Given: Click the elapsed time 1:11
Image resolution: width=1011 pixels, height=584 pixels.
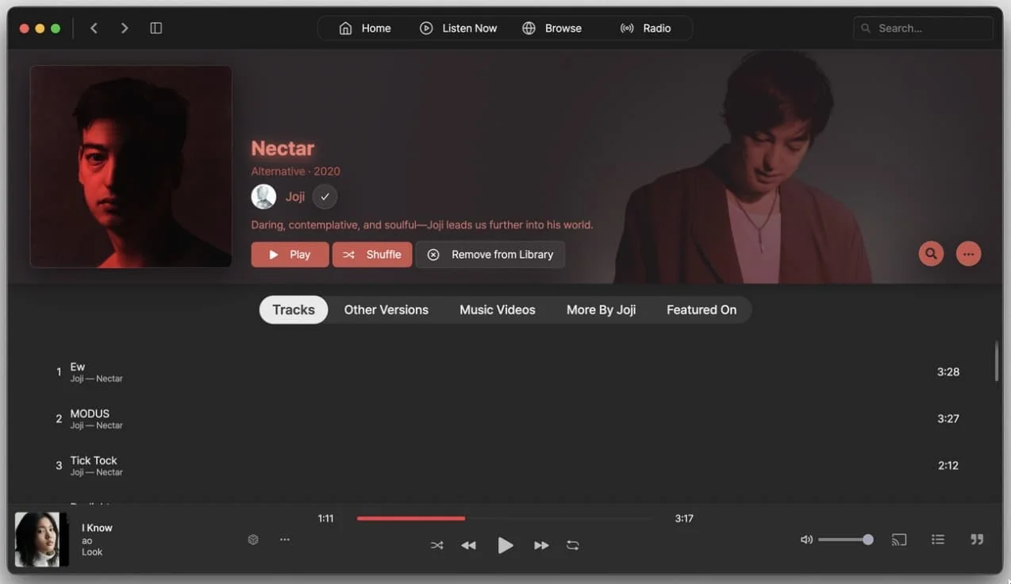Looking at the screenshot, I should point(325,518).
